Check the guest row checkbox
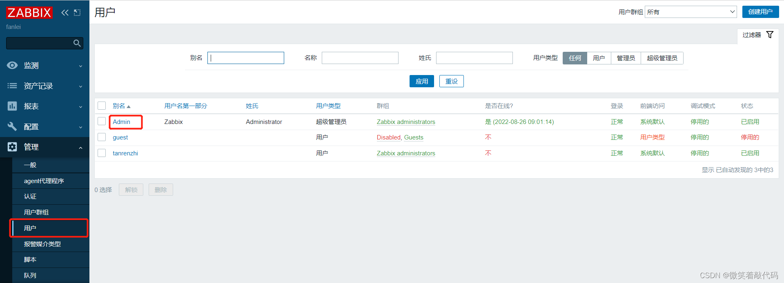Screen dimensions: 784x283 pyautogui.click(x=102, y=137)
